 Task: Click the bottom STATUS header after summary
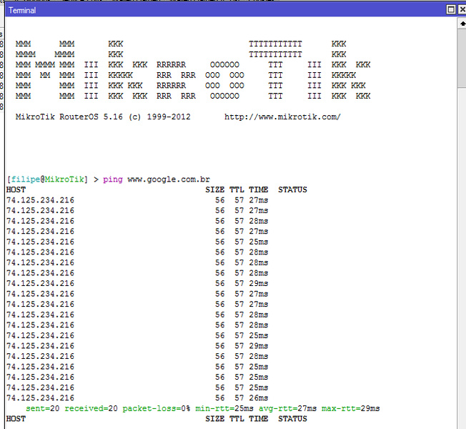[x=292, y=418]
